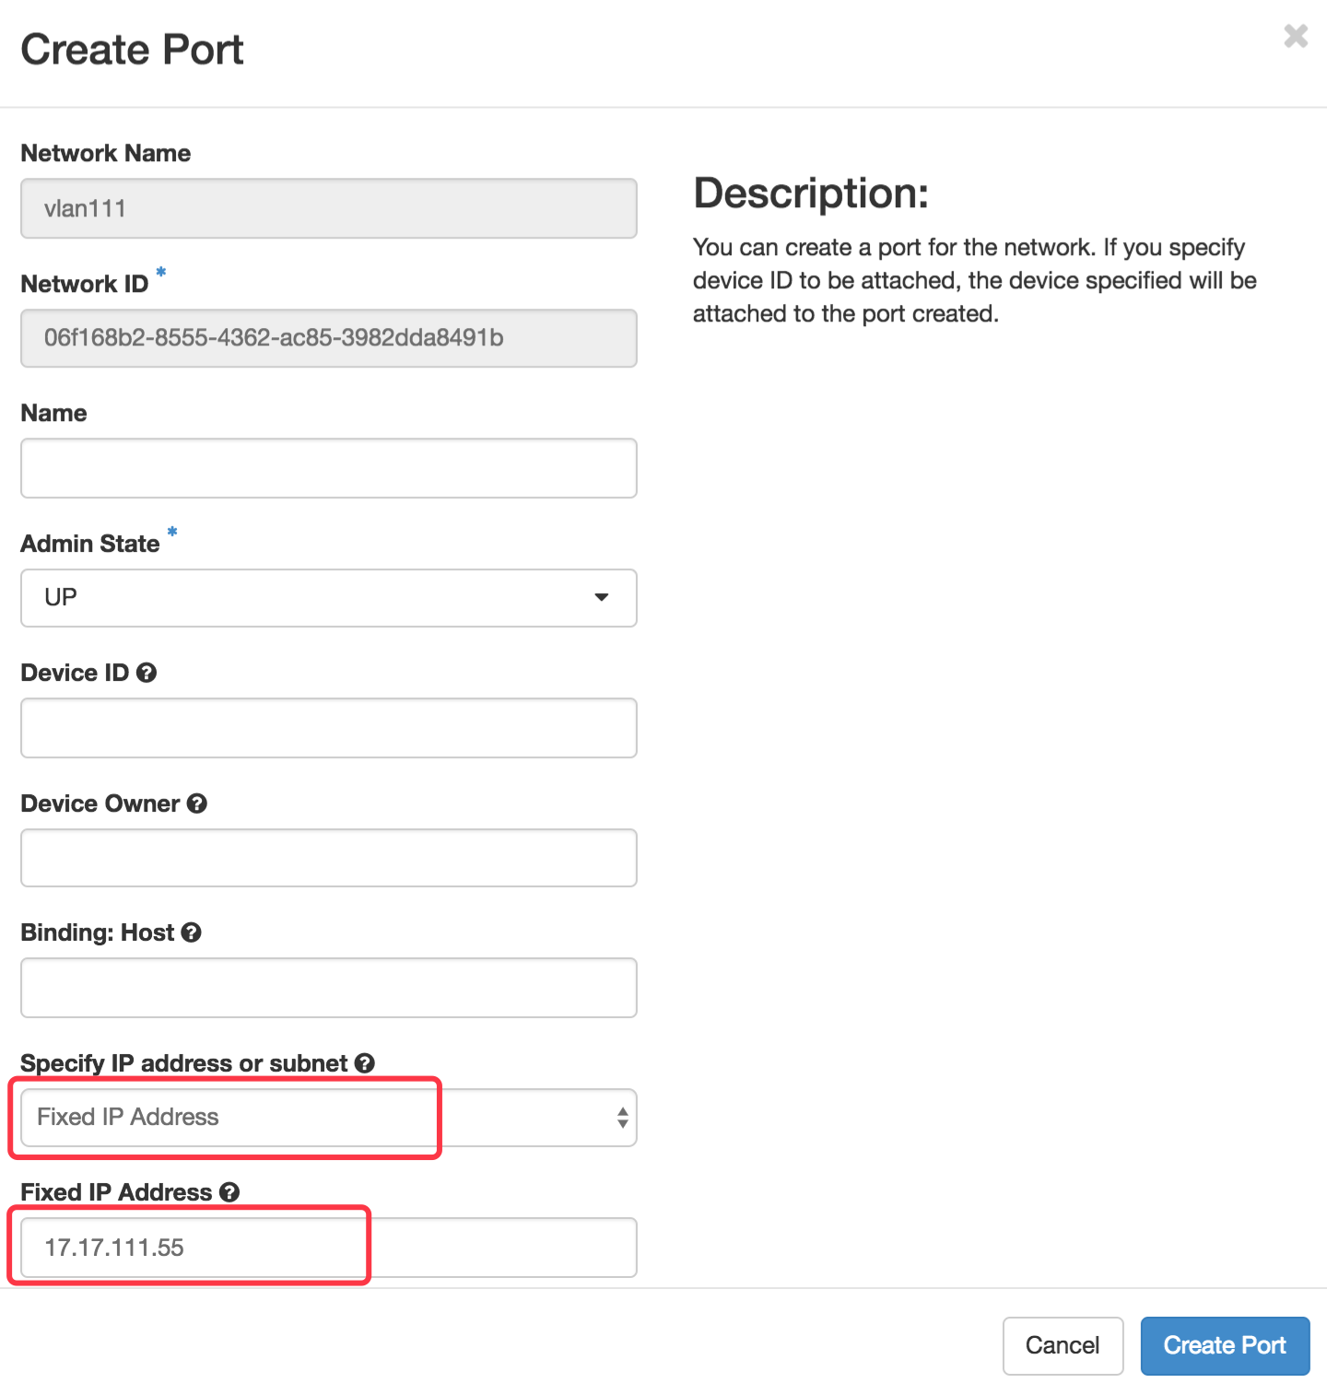Click the up/down arrows on the IP address type selector
The image size is (1327, 1395).
pyautogui.click(x=623, y=1118)
